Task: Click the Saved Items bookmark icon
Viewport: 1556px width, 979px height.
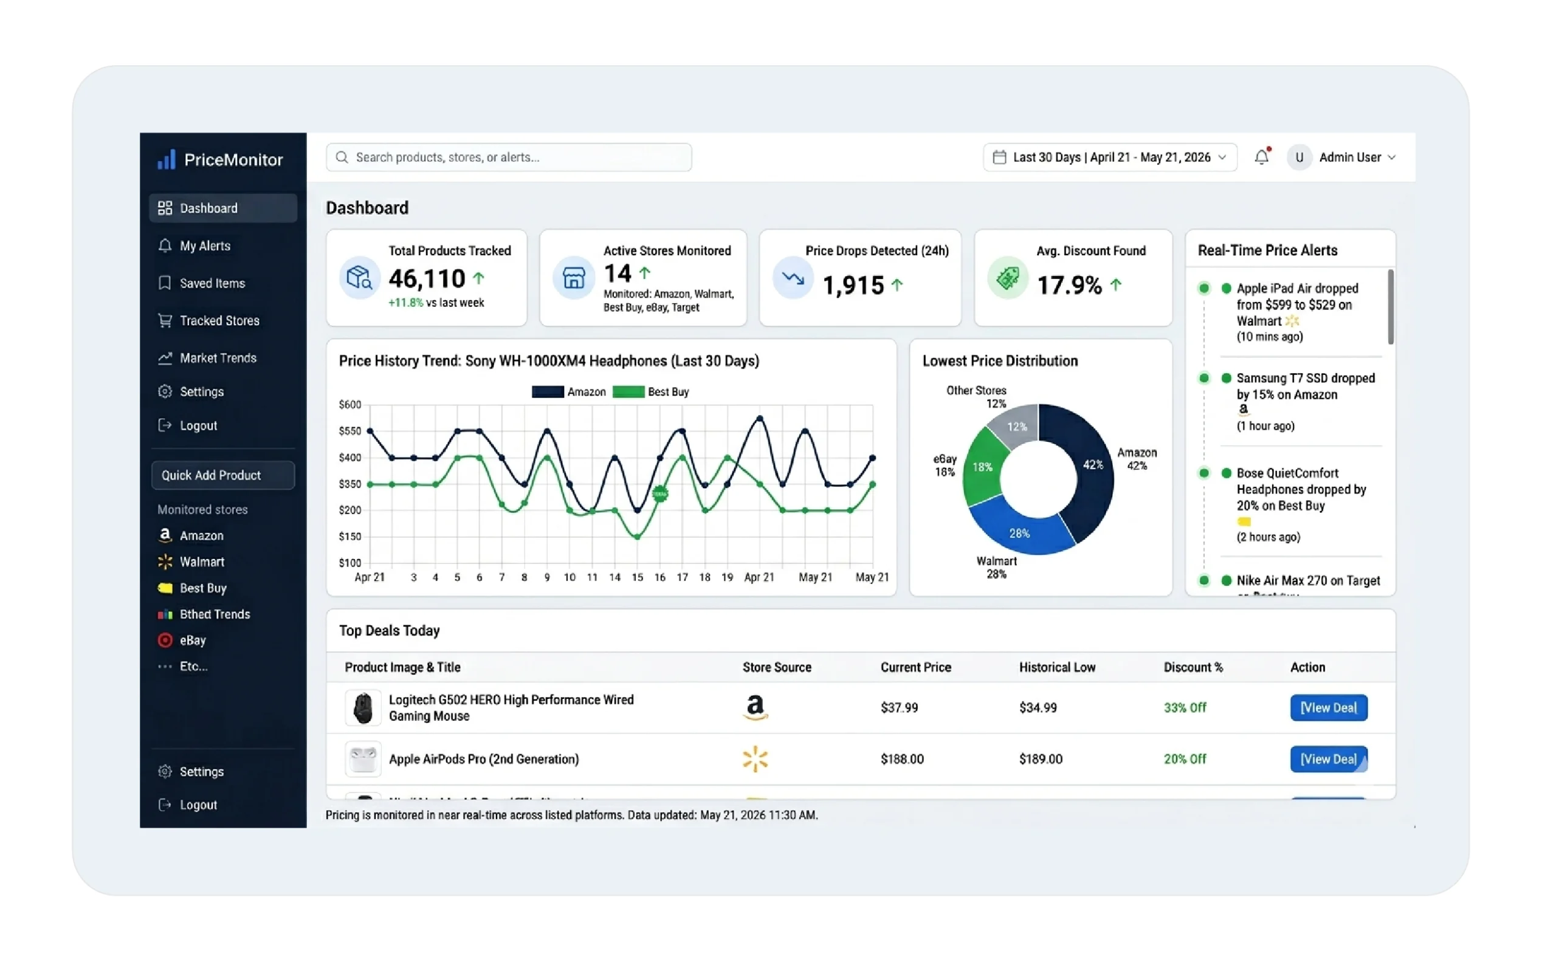Action: pyautogui.click(x=165, y=283)
